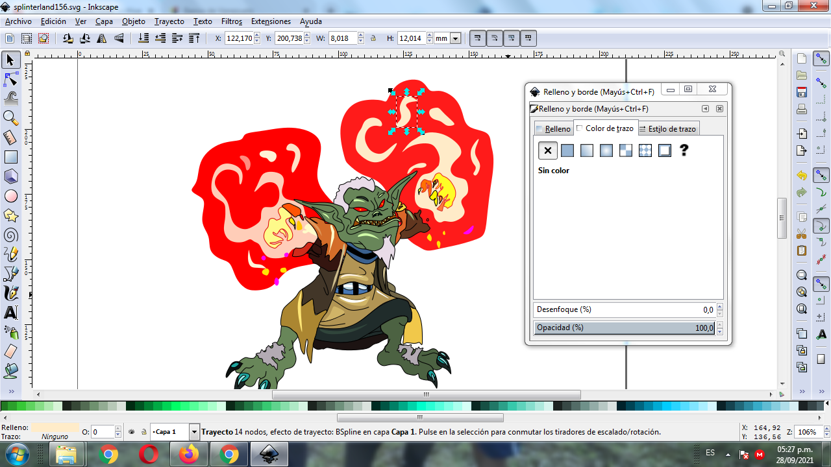Open the Filtros menu
Viewport: 831px width, 467px height.
point(232,21)
